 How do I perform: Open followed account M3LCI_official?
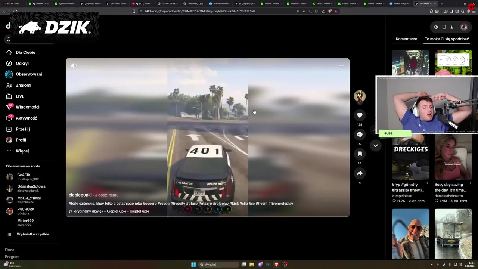coord(24,200)
